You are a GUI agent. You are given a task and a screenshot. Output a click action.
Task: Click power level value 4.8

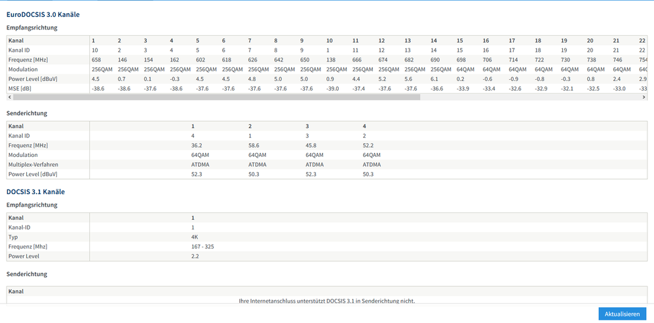pos(252,79)
